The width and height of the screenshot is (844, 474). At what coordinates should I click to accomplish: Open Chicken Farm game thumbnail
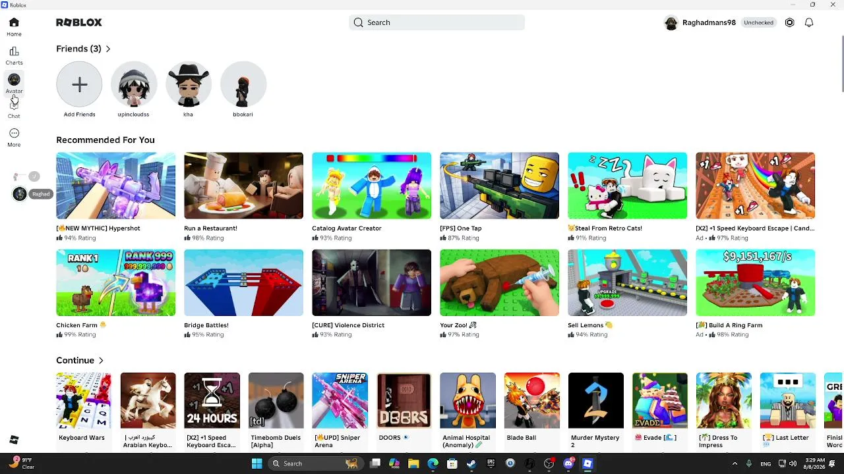pyautogui.click(x=115, y=282)
